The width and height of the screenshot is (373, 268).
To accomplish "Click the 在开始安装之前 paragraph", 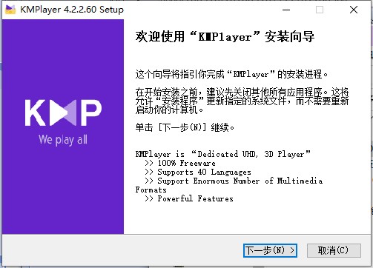I will coord(242,101).
